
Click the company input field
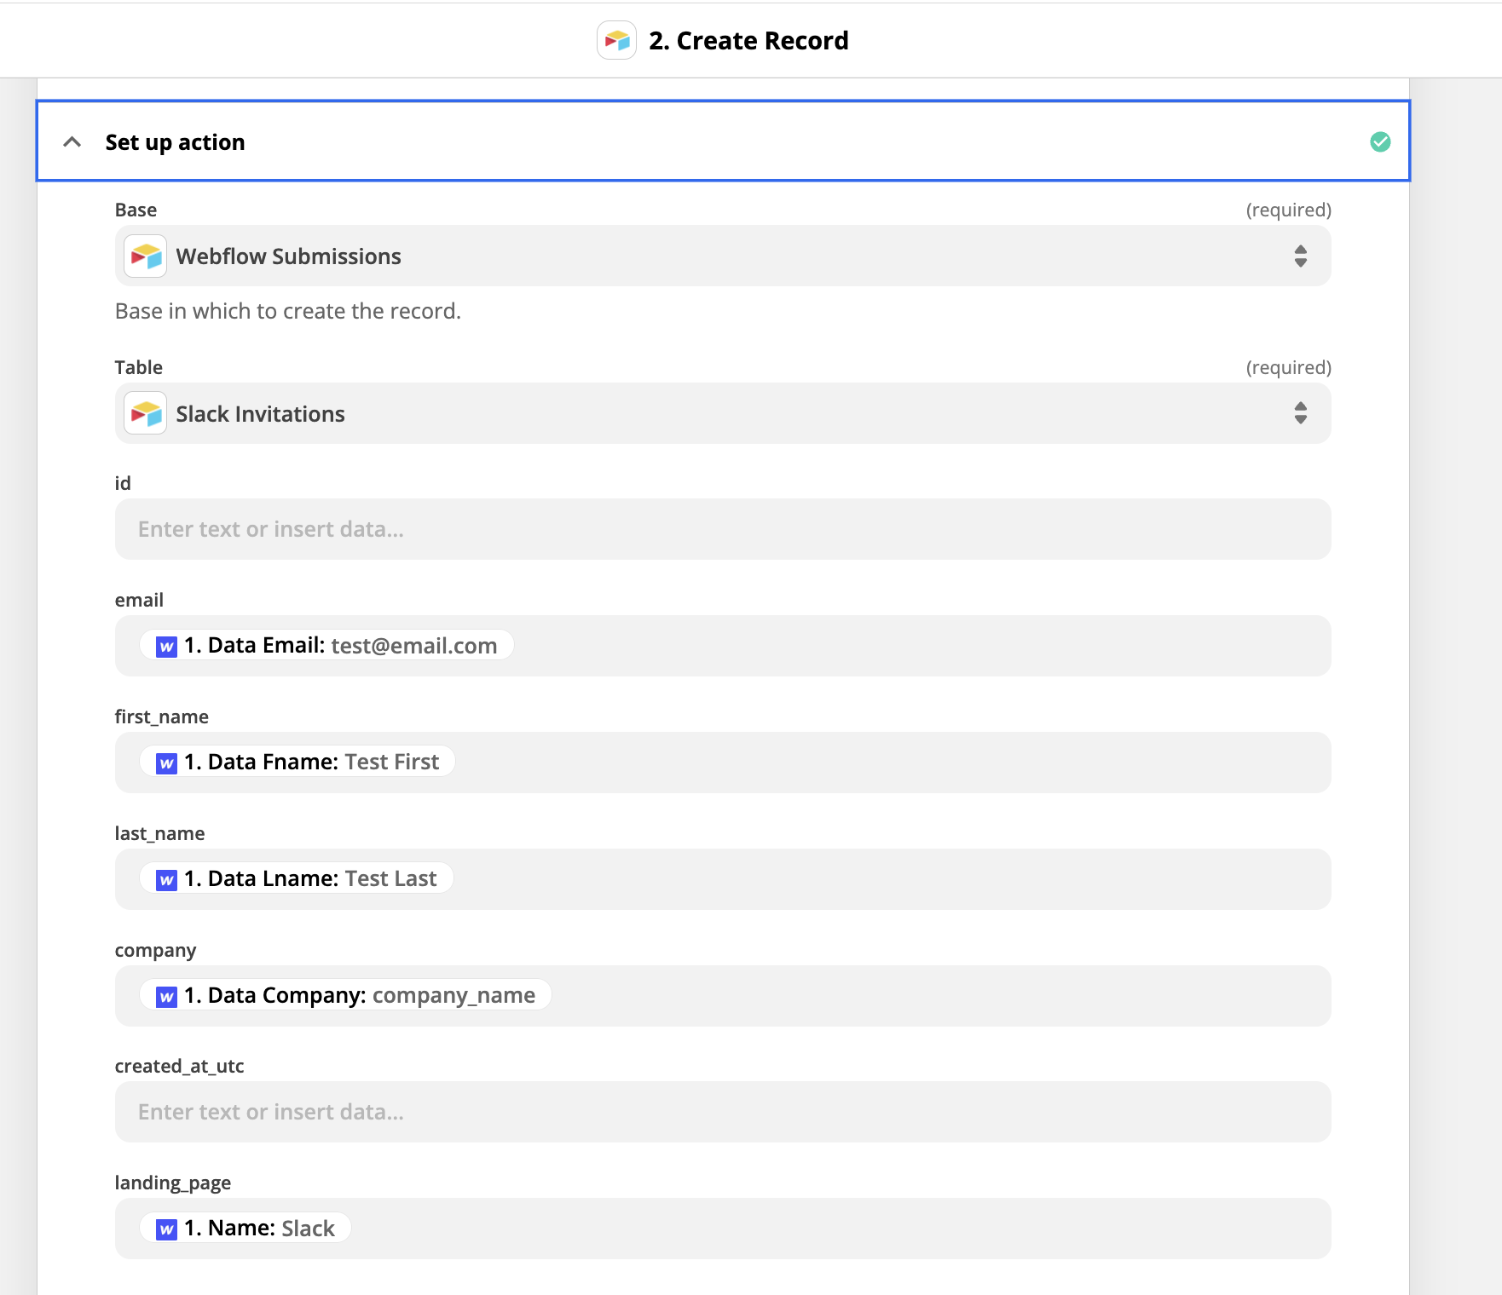(723, 996)
